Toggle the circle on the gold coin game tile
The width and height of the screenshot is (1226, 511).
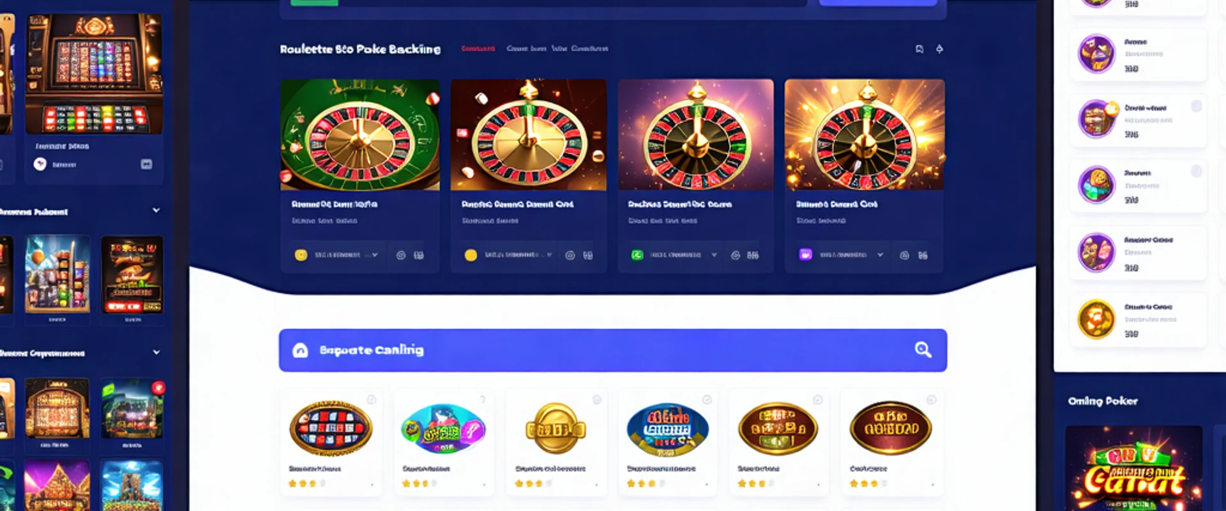[597, 400]
